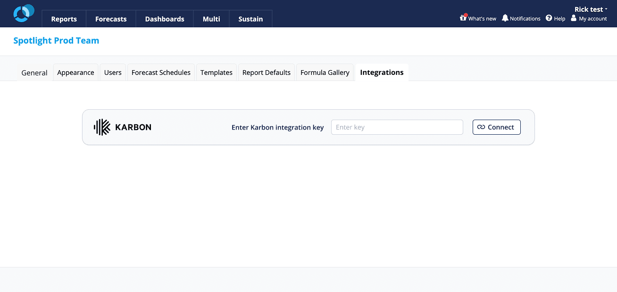Viewport: 617px width, 292px height.
Task: Click the Help link text
Action: (x=559, y=19)
